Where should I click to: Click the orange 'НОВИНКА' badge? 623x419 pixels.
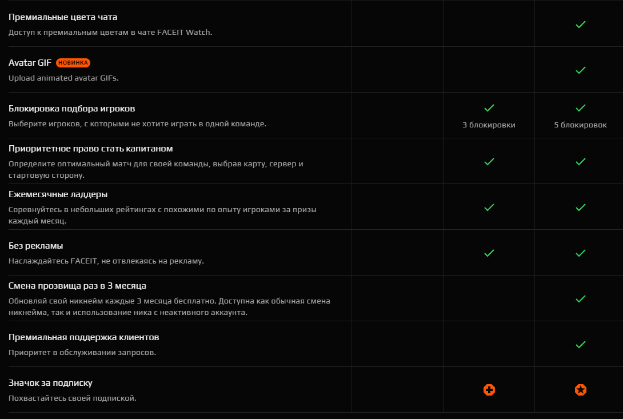(73, 63)
